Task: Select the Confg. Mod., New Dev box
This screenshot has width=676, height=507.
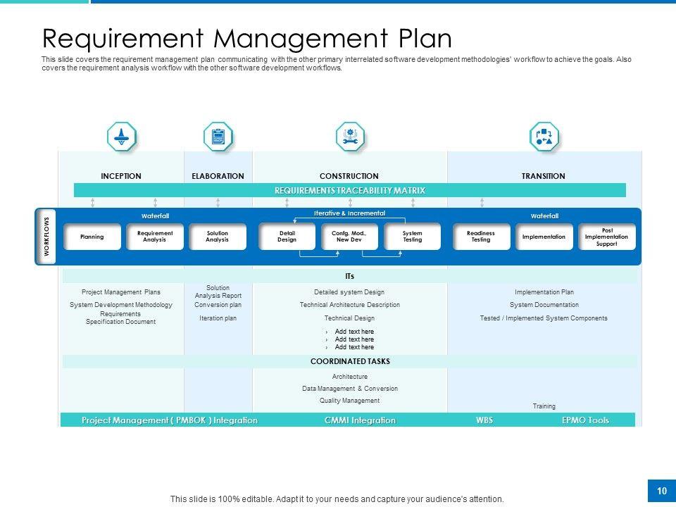Action: tap(350, 237)
